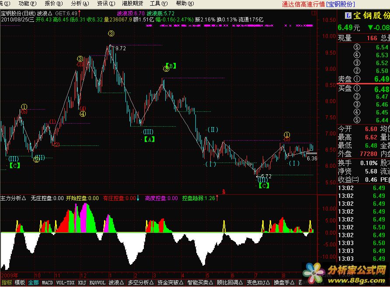The image size is (390, 287).
Task: Click the 高度控盘:0.00 value
Action: click(161, 198)
